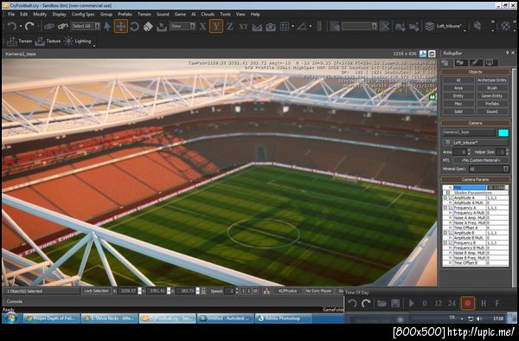The width and height of the screenshot is (519, 341).
Task: Open the Clouds menu
Action: click(208, 14)
